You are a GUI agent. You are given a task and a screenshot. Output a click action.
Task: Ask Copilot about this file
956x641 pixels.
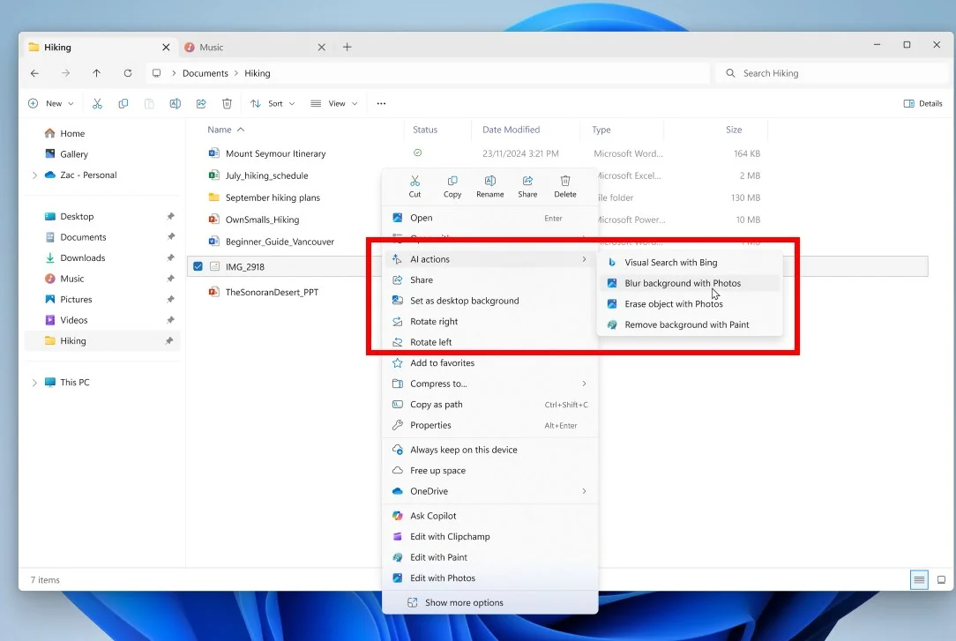(434, 515)
